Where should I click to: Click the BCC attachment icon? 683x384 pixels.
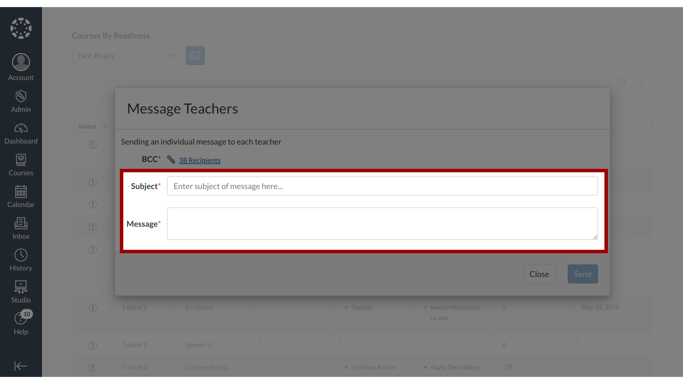tap(171, 159)
